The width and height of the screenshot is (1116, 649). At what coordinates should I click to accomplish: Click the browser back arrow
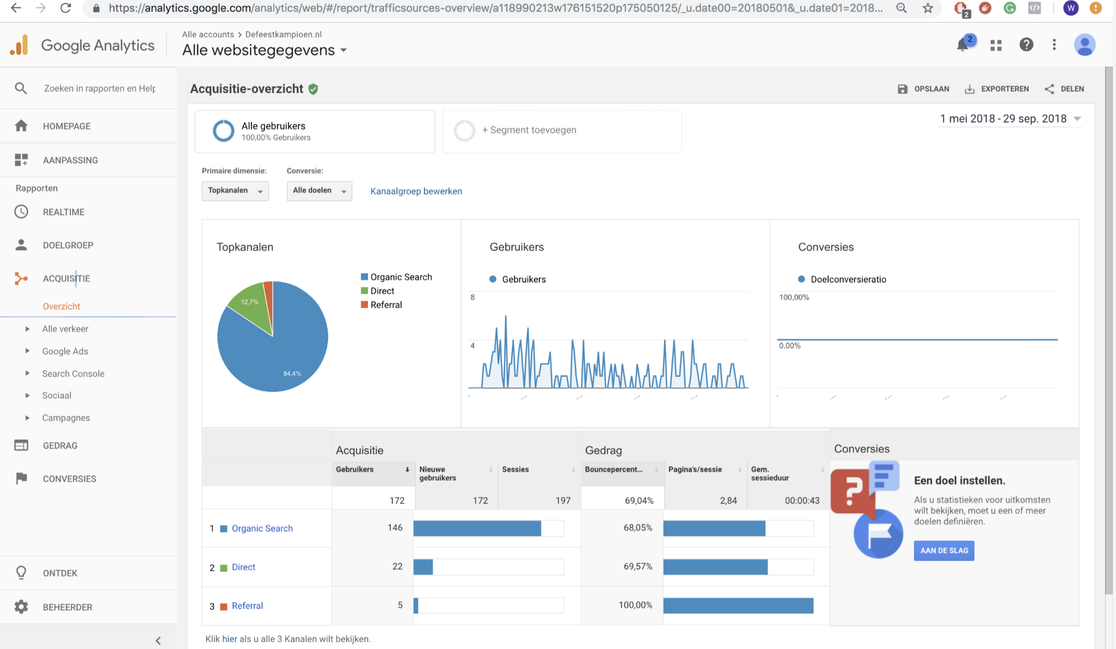point(16,8)
